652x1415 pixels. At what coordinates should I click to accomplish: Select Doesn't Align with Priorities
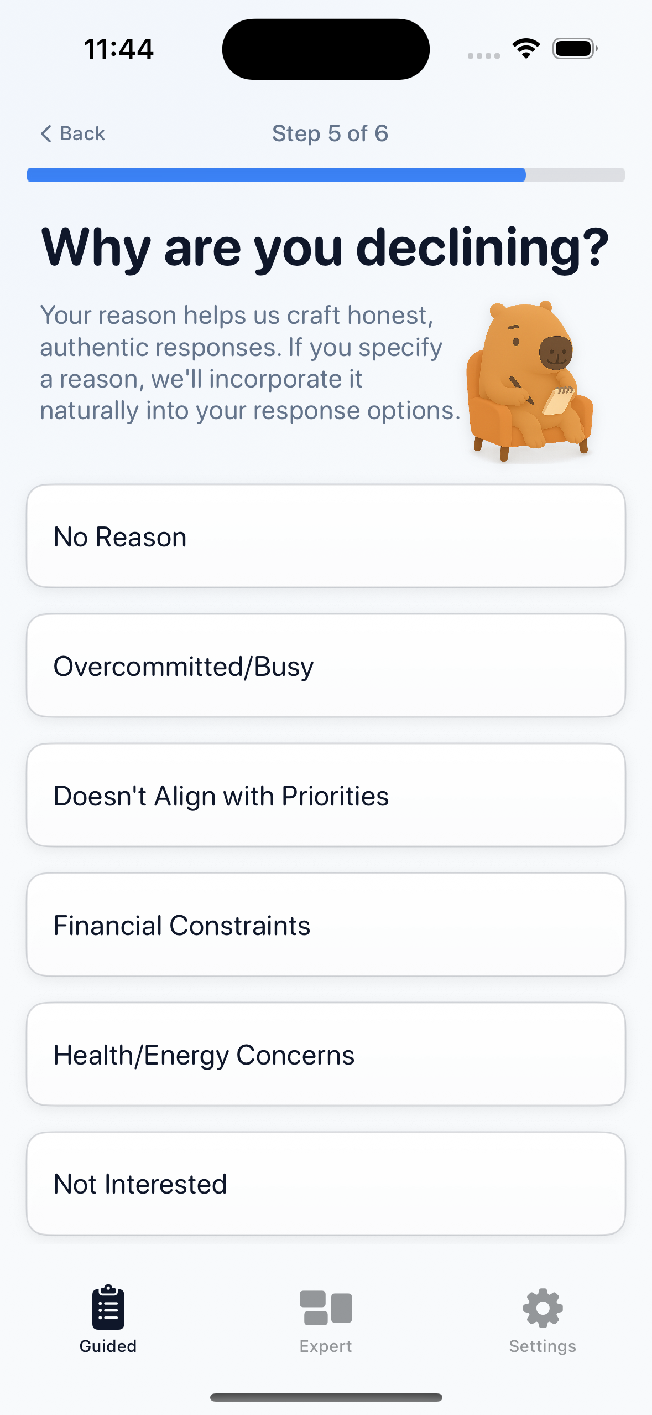point(326,795)
